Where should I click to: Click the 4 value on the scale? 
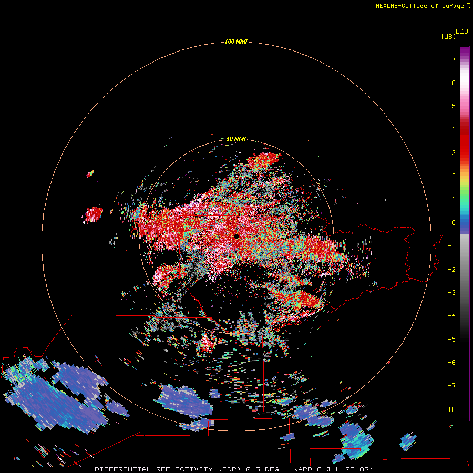454,129
